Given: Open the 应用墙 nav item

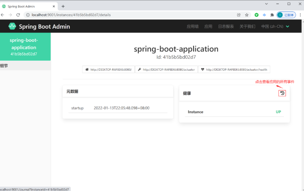Looking at the screenshot, I should coord(193,26).
